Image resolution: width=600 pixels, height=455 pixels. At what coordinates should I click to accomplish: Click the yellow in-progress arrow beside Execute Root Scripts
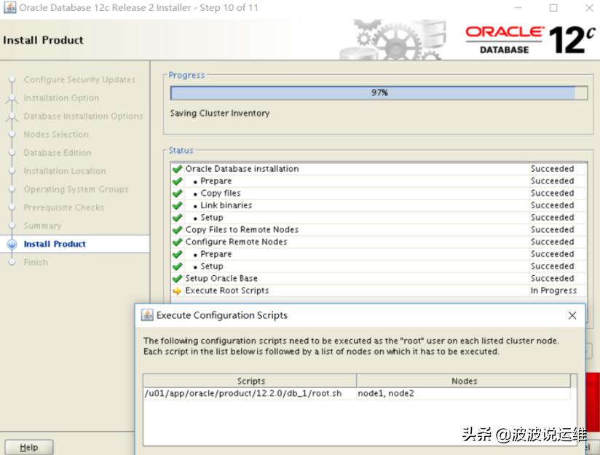pyautogui.click(x=176, y=290)
